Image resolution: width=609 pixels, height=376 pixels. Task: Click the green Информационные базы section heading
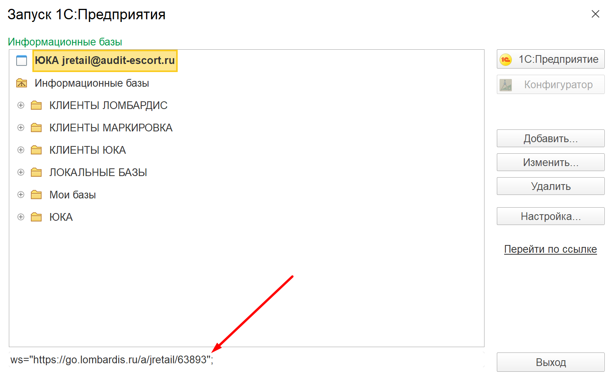65,42
